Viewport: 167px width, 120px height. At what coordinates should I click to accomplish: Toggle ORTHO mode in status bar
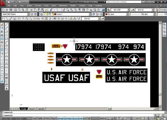(x=47, y=118)
